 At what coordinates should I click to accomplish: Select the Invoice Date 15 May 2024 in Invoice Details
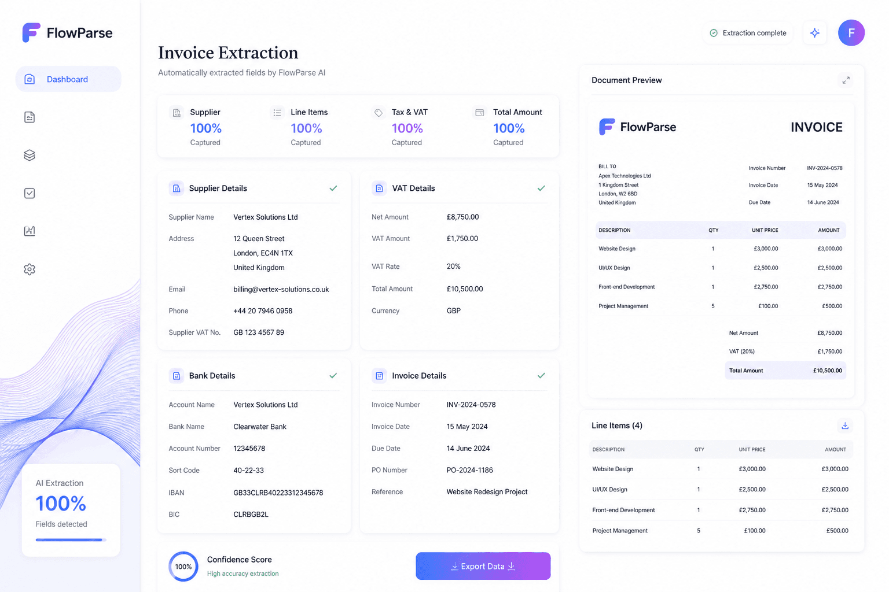[467, 427]
